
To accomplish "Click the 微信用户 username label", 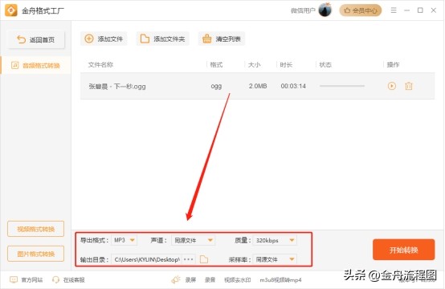I will (x=303, y=10).
